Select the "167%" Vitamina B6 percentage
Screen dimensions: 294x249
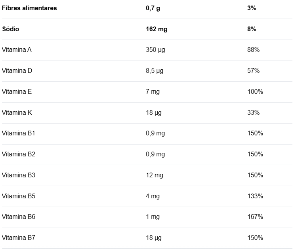point(255,217)
